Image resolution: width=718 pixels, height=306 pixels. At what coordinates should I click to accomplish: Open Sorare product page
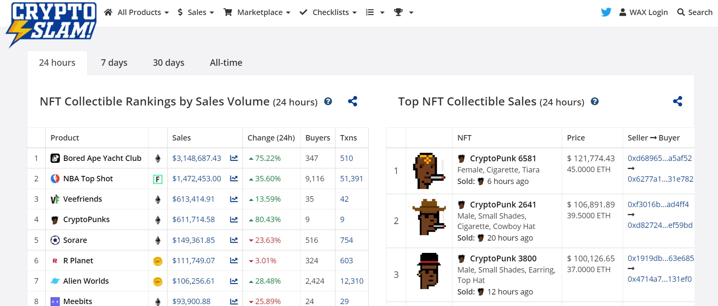75,240
